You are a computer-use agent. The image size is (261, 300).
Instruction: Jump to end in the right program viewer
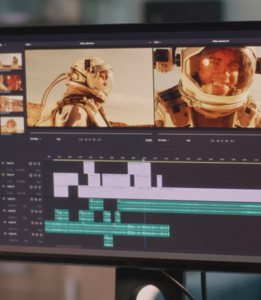coord(232,141)
